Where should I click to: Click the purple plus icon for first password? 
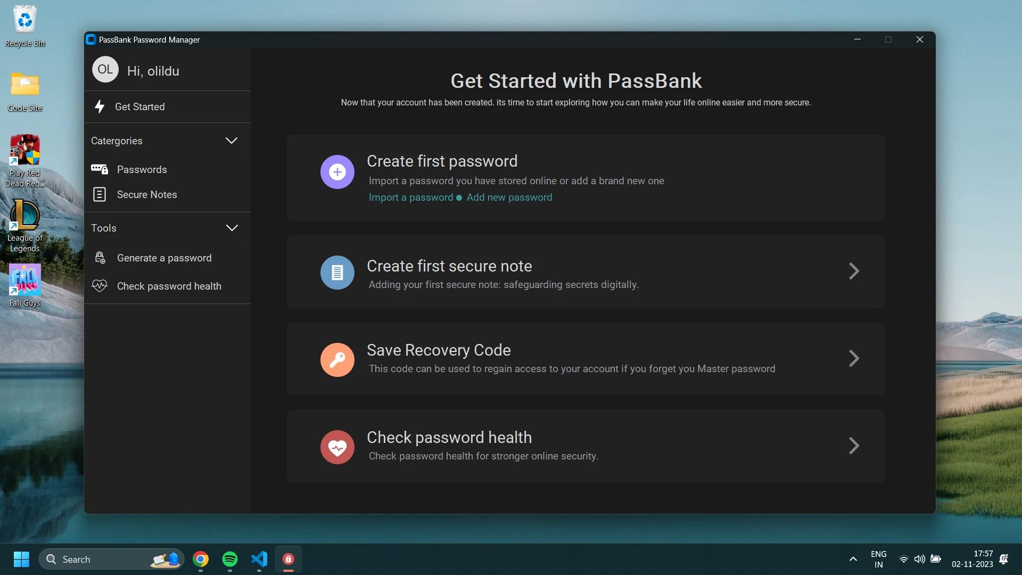(x=337, y=172)
